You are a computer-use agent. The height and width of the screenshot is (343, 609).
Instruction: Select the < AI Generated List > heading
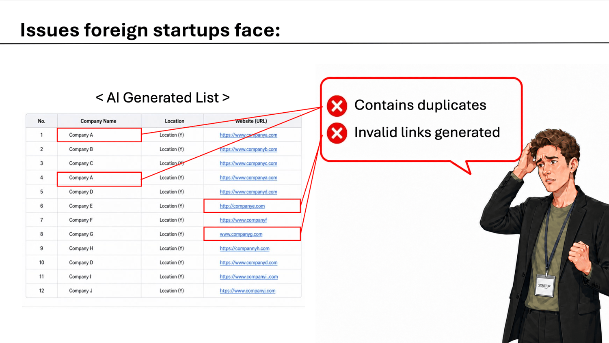(163, 98)
